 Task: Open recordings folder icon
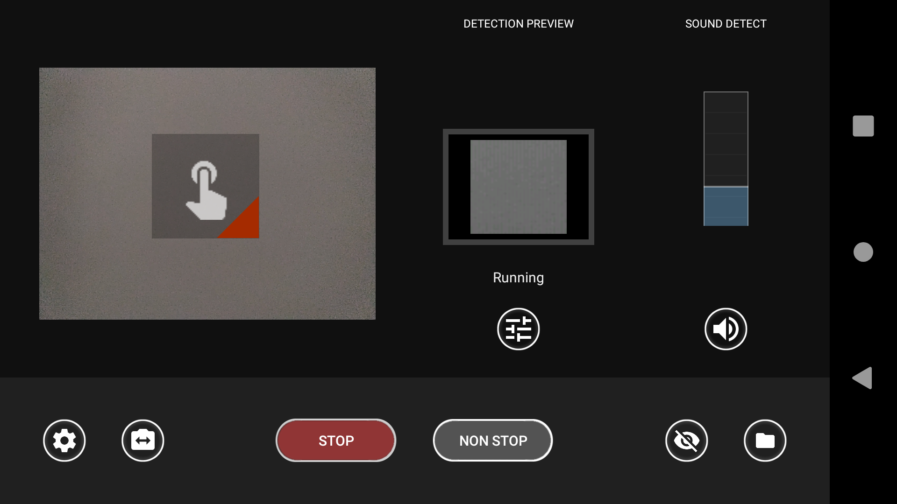[765, 441]
